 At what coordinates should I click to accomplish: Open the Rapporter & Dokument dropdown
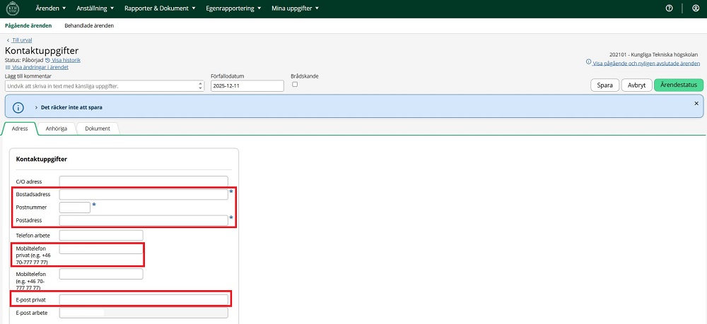tap(160, 8)
